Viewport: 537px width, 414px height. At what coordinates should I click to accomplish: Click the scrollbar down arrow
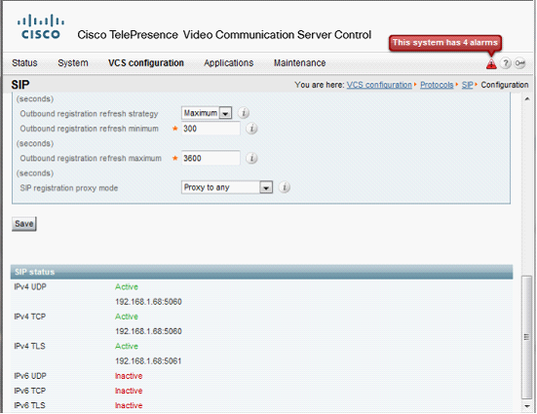click(x=527, y=406)
